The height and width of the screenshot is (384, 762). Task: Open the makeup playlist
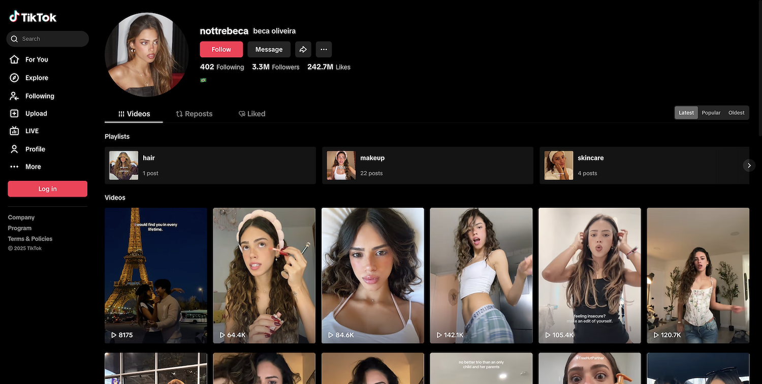tap(428, 166)
